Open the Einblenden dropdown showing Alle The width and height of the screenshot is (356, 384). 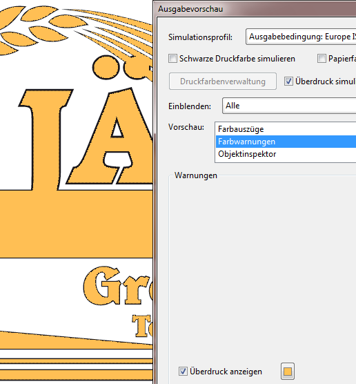(x=289, y=106)
